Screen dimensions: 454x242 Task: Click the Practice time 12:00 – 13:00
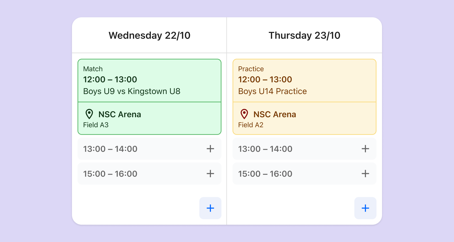tap(265, 79)
